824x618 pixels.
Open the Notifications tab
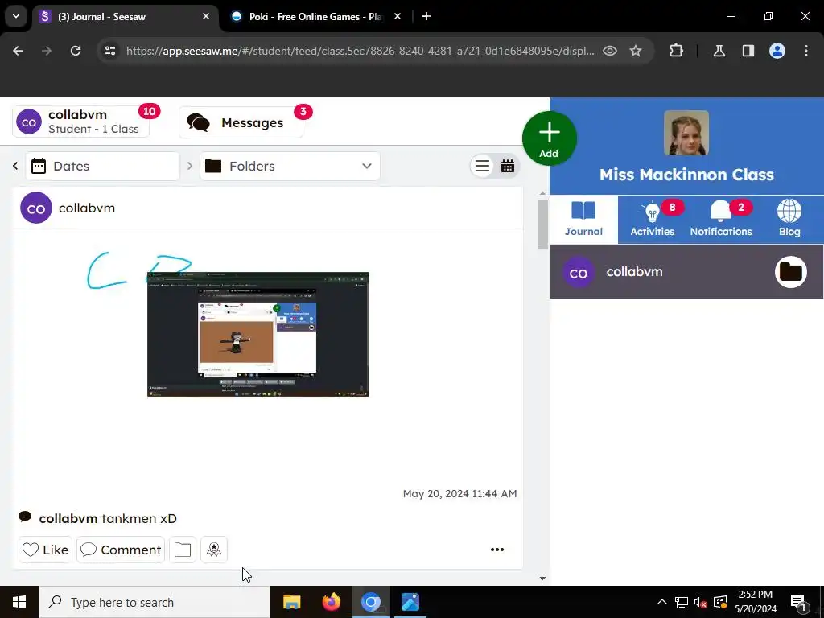(x=720, y=220)
